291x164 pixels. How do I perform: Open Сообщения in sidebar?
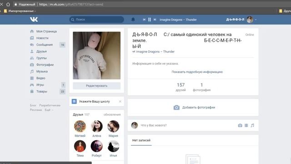(x=45, y=45)
